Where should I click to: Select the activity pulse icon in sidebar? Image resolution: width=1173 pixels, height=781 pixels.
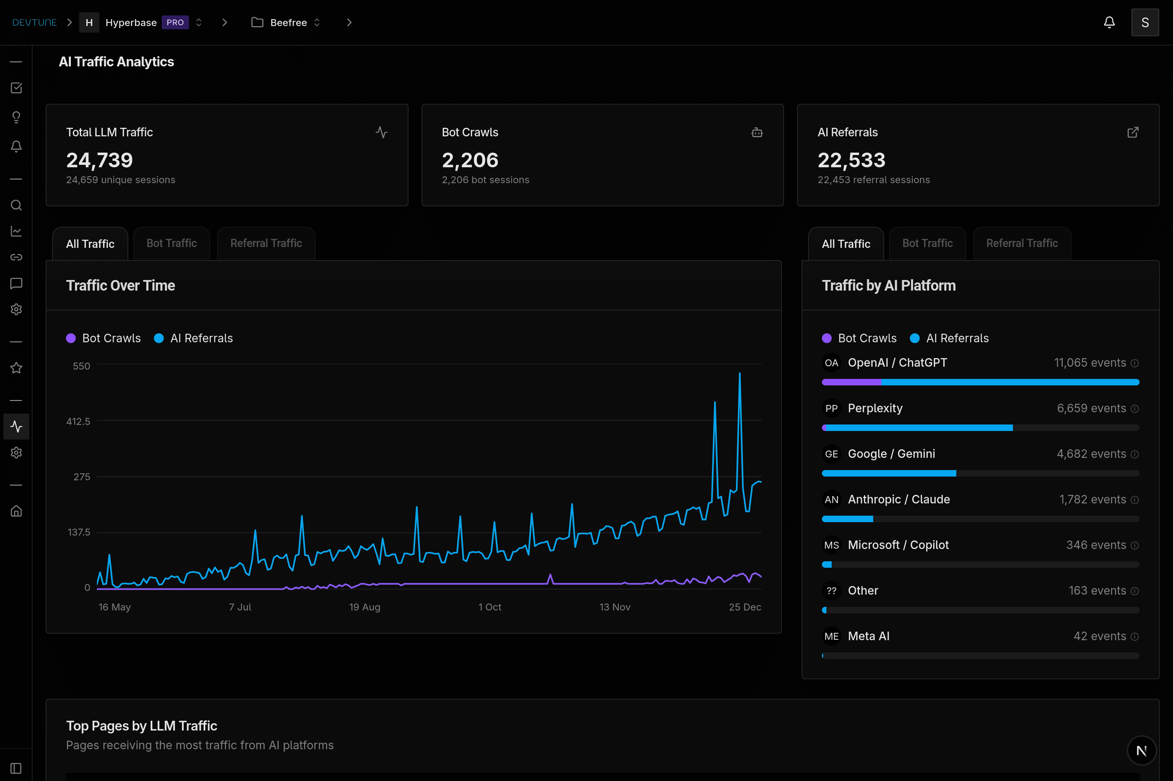[x=16, y=427]
